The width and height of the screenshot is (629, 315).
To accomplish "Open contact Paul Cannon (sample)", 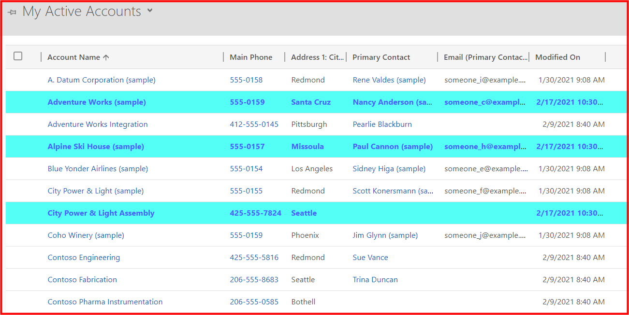I will pos(393,147).
